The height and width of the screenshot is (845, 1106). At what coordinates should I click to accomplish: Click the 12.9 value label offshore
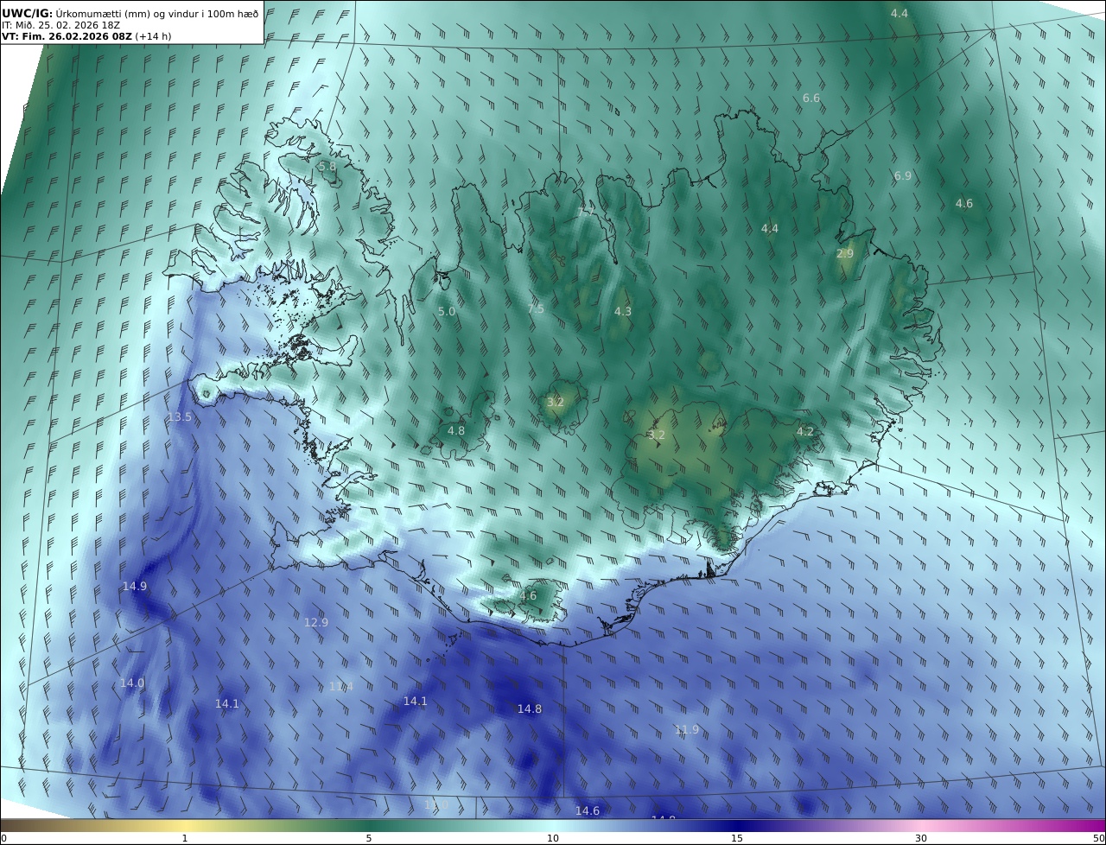[x=316, y=622]
